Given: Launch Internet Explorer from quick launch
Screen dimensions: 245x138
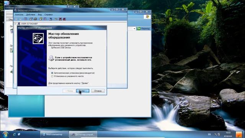Looking at the screenshot, I should 14,135.
